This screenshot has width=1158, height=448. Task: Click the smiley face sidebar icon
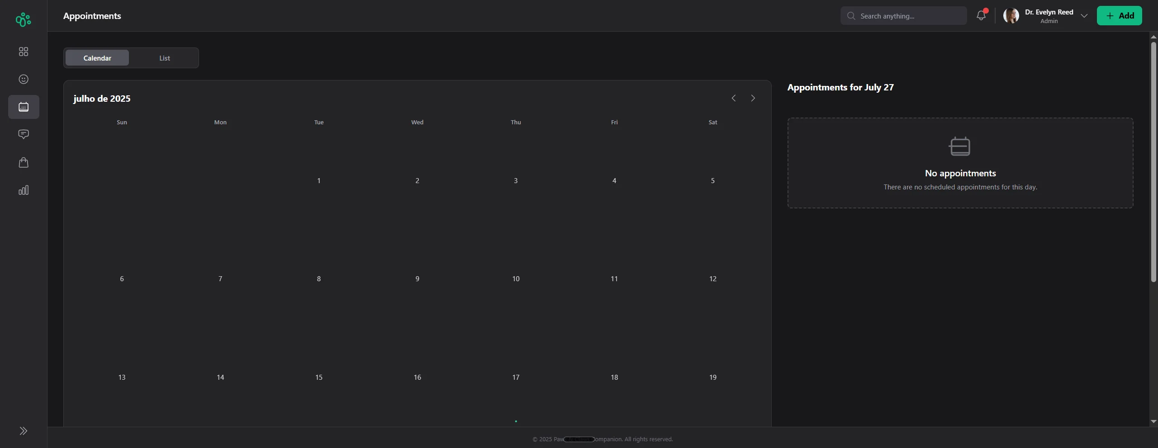24,79
